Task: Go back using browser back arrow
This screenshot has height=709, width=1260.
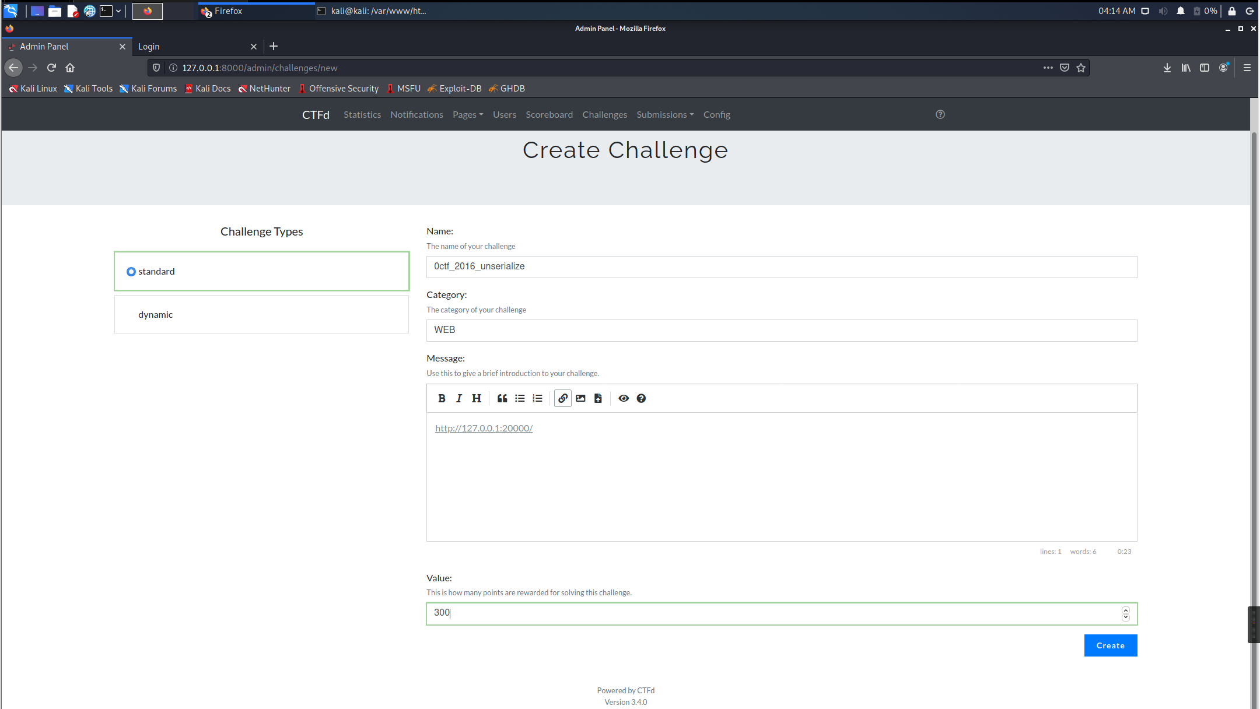Action: [13, 68]
